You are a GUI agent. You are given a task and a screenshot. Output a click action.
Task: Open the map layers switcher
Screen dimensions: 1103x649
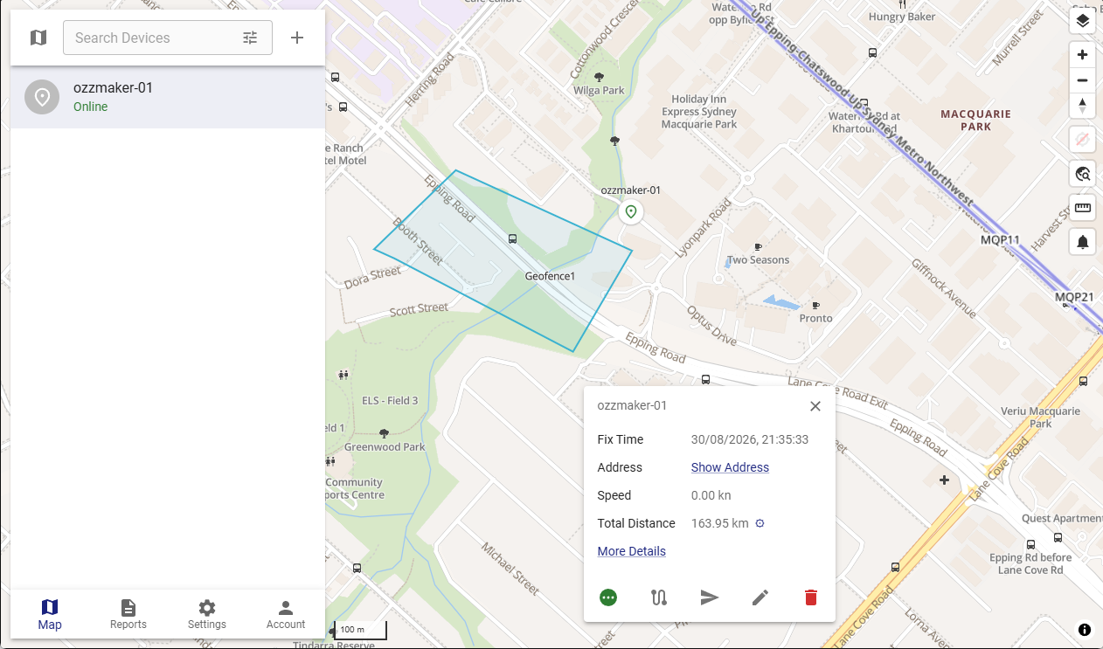1082,21
